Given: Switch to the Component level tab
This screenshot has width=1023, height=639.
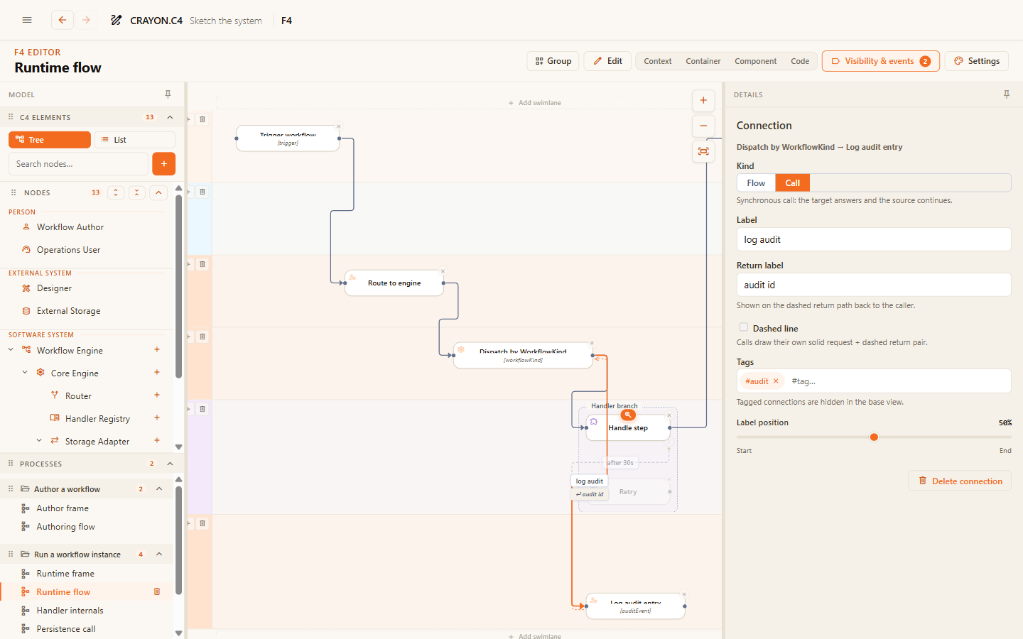Looking at the screenshot, I should [755, 61].
